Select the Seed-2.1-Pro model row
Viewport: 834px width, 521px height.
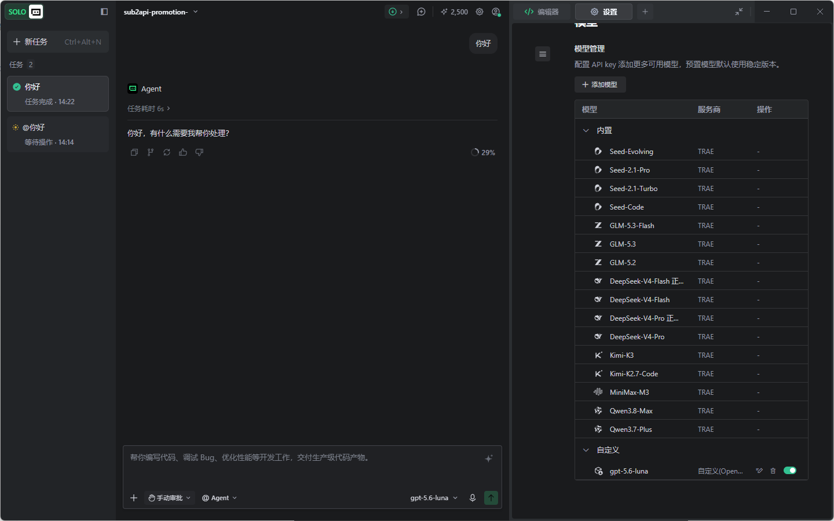692,170
